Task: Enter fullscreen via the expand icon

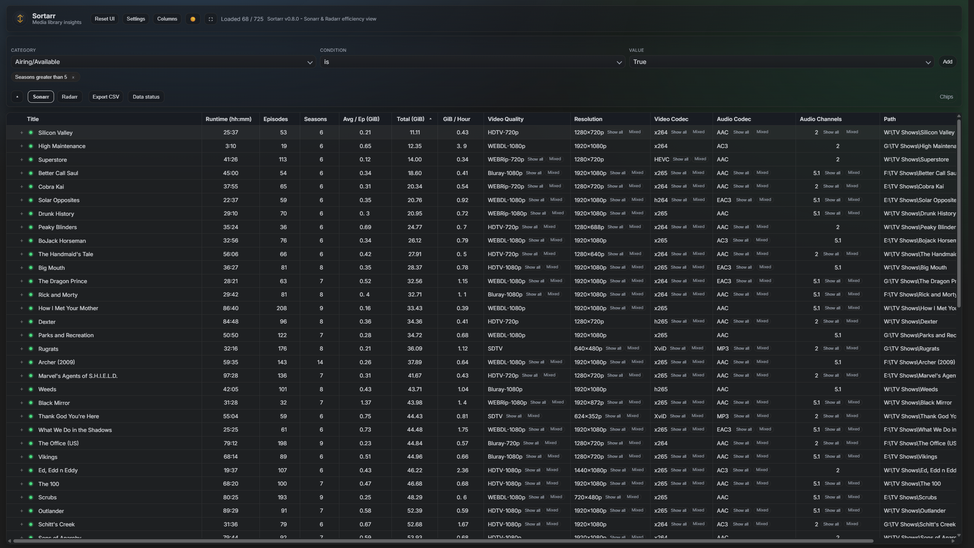Action: tap(210, 19)
